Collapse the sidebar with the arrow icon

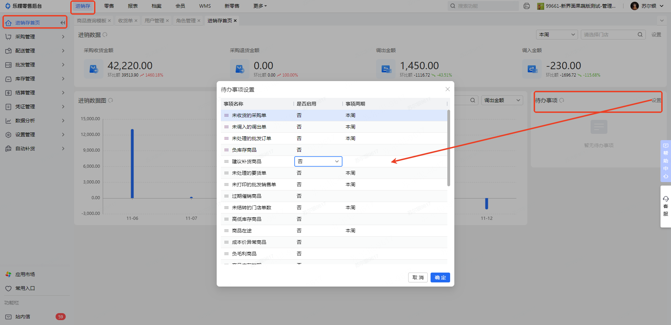(x=63, y=23)
